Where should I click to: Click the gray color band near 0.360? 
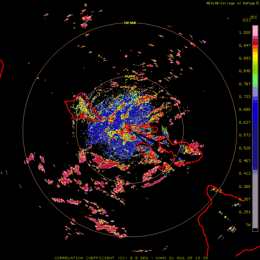pos(255,201)
